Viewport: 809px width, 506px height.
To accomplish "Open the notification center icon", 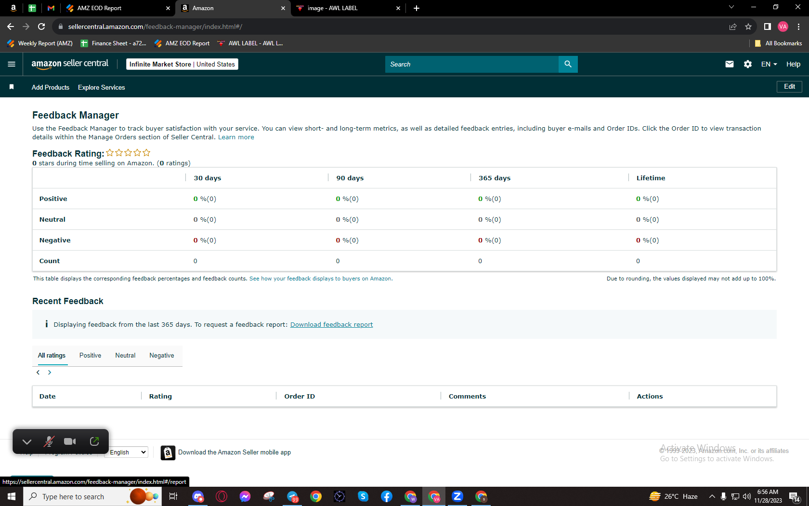I will [x=795, y=496].
